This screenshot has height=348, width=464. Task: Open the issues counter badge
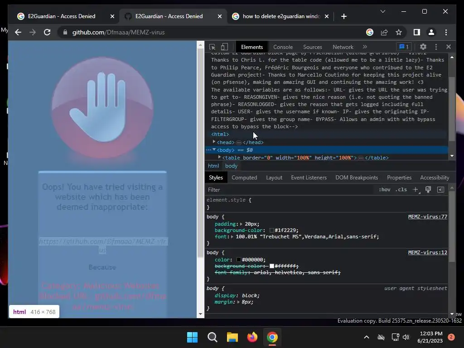[x=404, y=47]
